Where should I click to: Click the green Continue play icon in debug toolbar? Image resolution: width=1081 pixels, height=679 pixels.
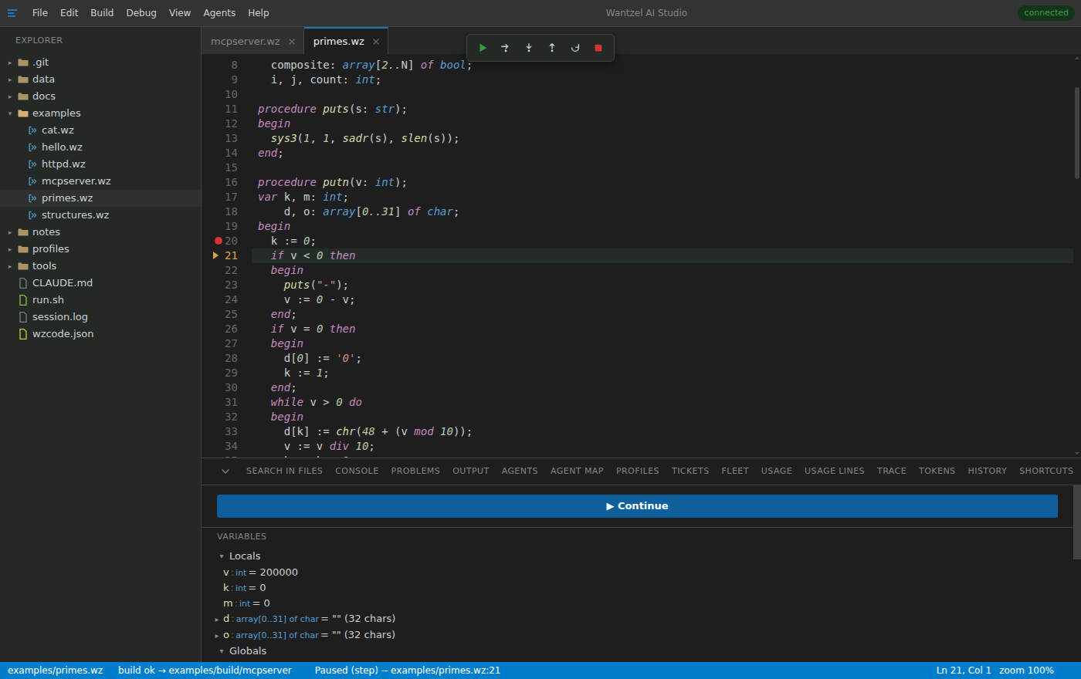pos(483,48)
